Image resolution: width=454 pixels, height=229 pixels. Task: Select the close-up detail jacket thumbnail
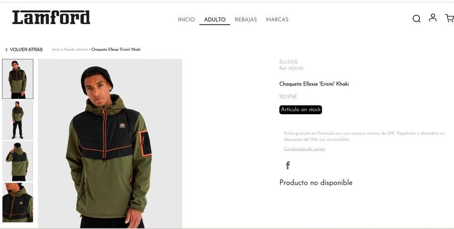tap(18, 202)
